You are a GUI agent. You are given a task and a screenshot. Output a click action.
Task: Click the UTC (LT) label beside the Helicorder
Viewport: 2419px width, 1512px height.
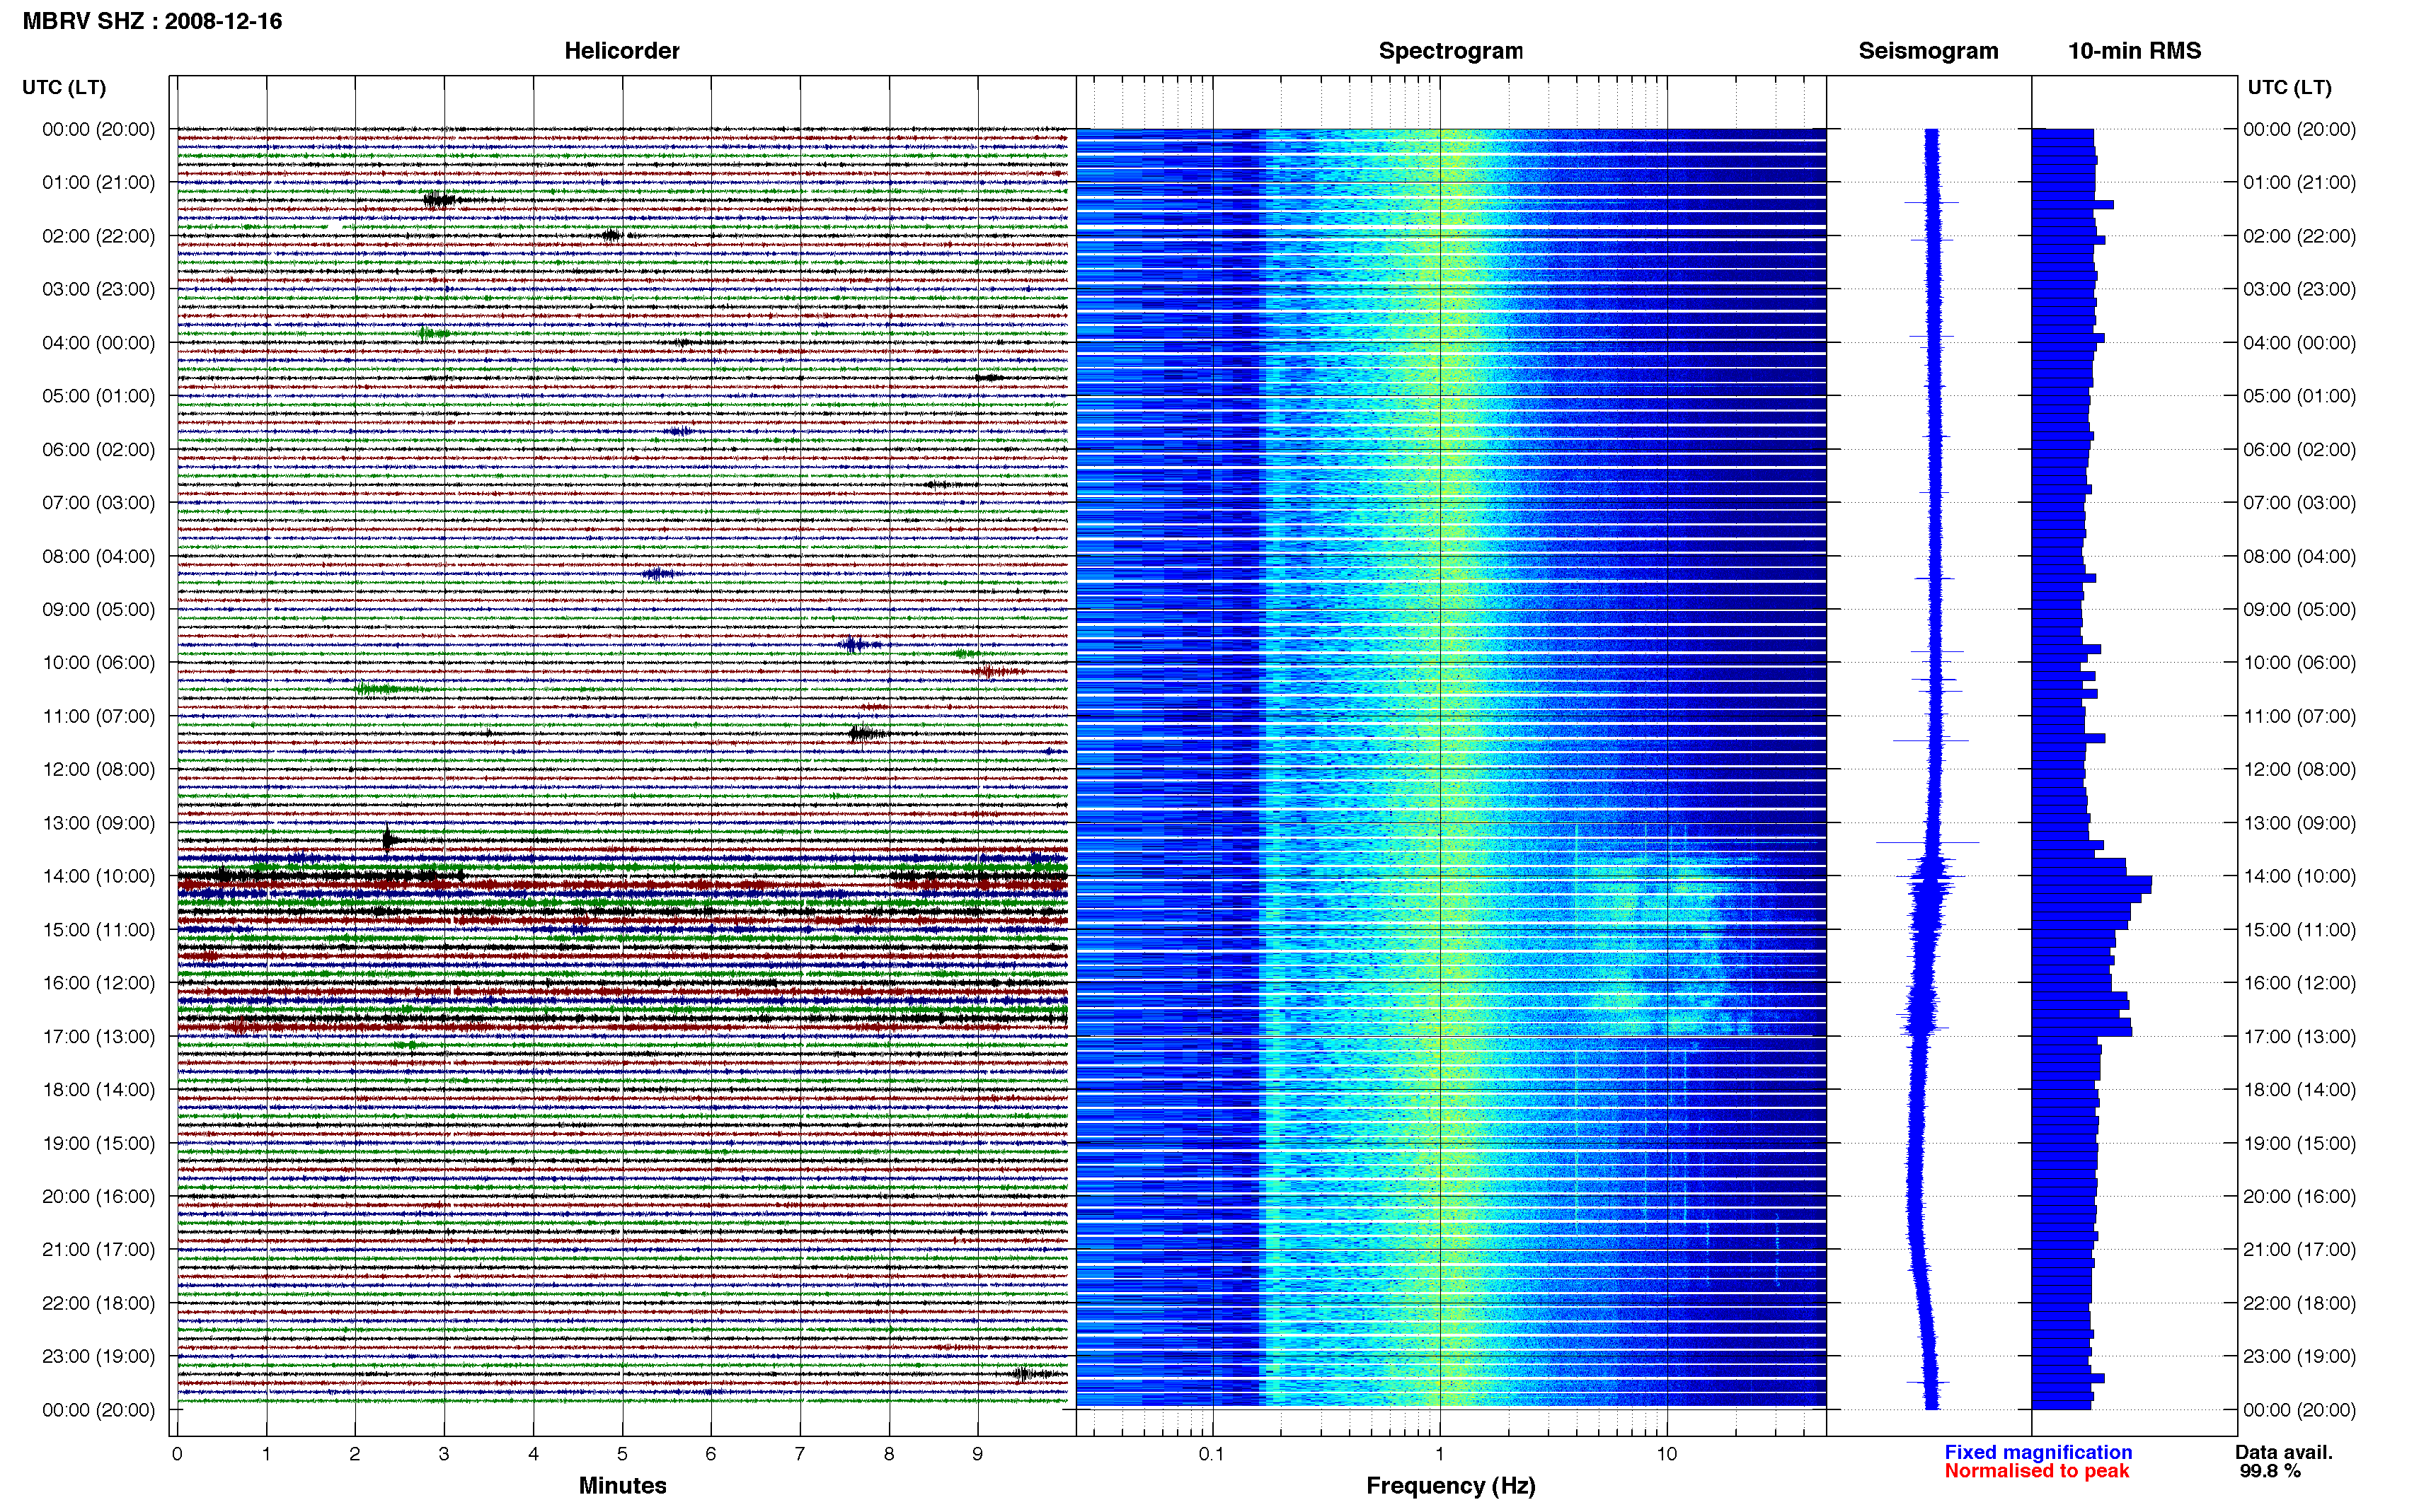click(x=64, y=87)
